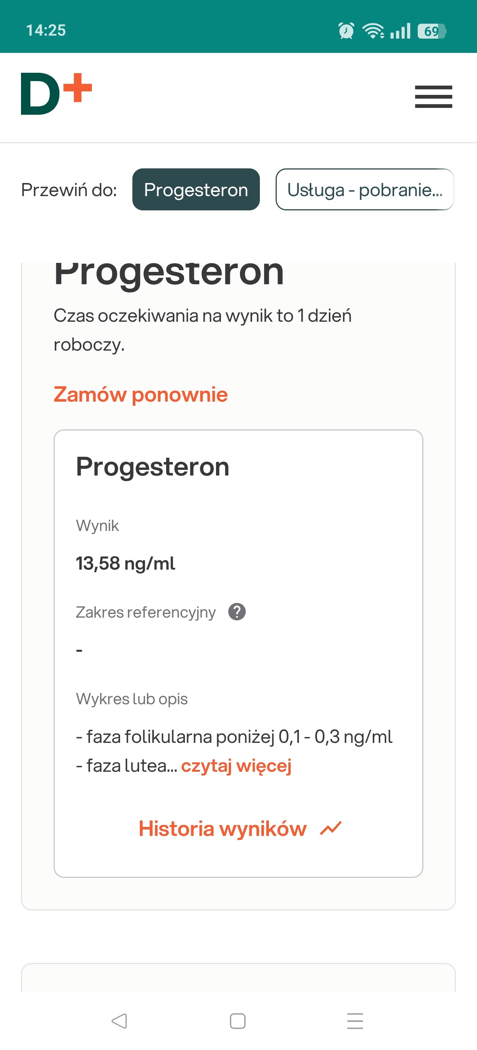Select the Progesteron scroll-to tab
Image resolution: width=477 pixels, height=1050 pixels.
(x=196, y=189)
